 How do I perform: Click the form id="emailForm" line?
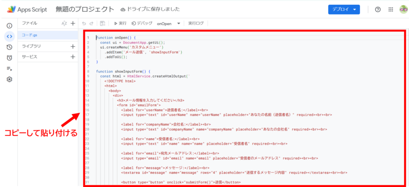(139, 105)
